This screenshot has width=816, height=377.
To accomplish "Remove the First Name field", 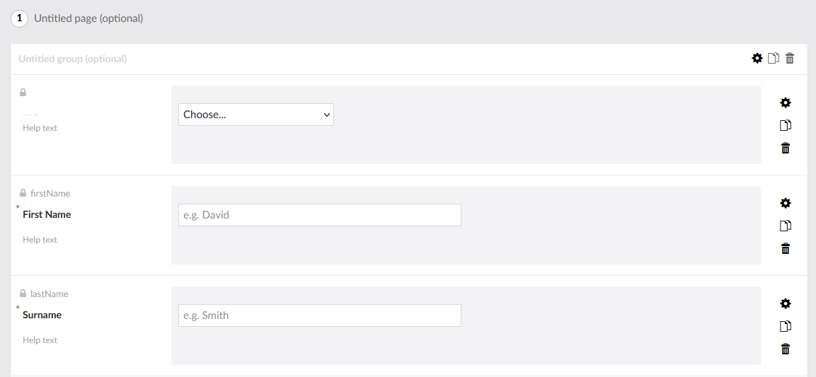I will (785, 249).
